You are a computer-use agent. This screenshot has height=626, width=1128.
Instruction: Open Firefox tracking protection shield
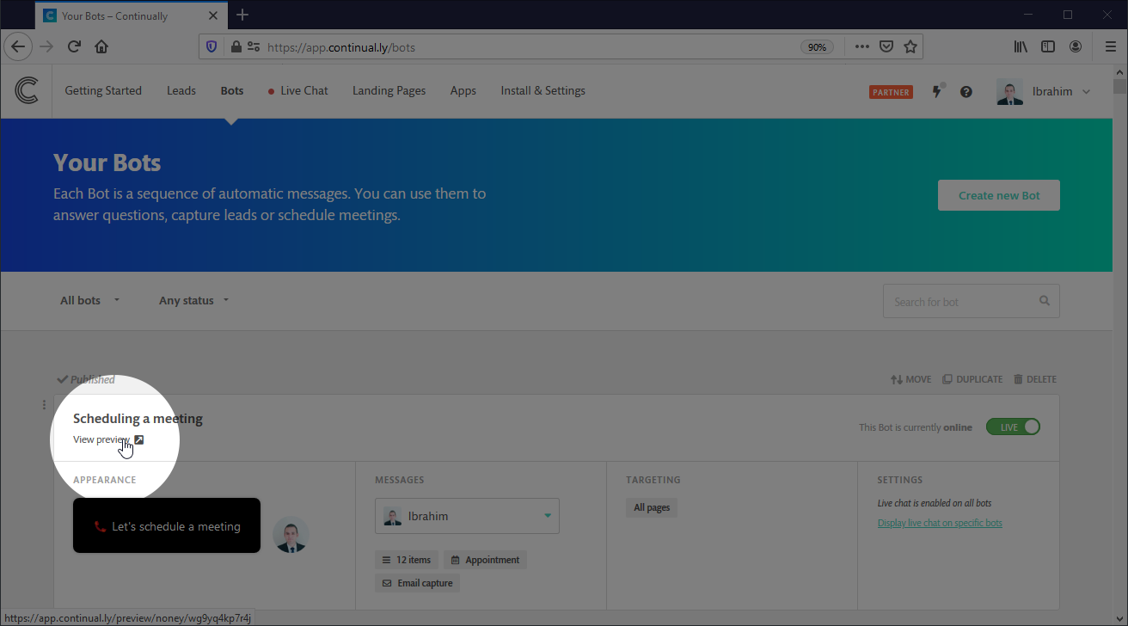coord(211,46)
